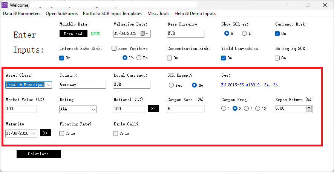Expand the Asset Class dropdown
This screenshot has height=172, width=334.
[48, 85]
